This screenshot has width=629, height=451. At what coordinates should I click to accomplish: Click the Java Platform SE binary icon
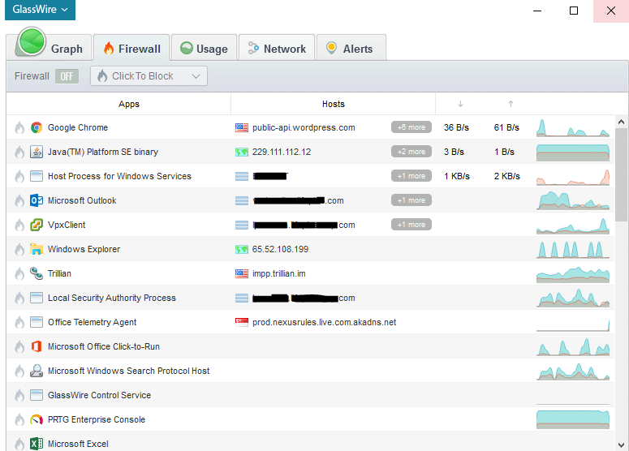click(37, 152)
